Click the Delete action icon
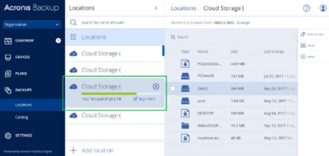Image resolution: width=329 pixels, height=156 pixels. (x=303, y=57)
